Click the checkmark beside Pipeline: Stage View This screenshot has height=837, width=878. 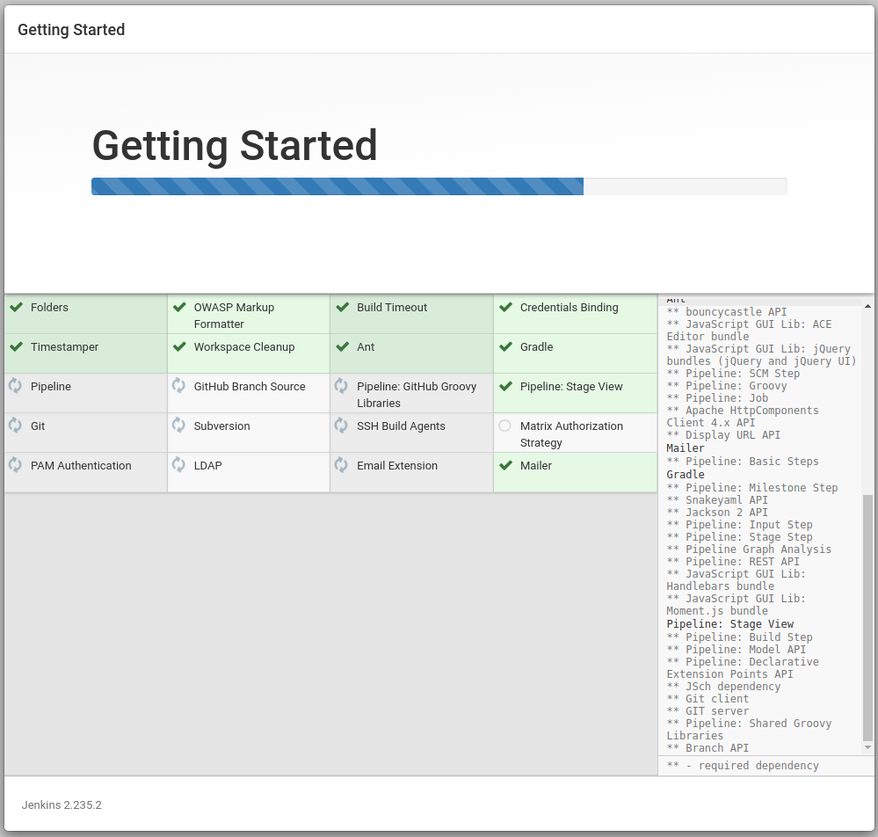505,386
